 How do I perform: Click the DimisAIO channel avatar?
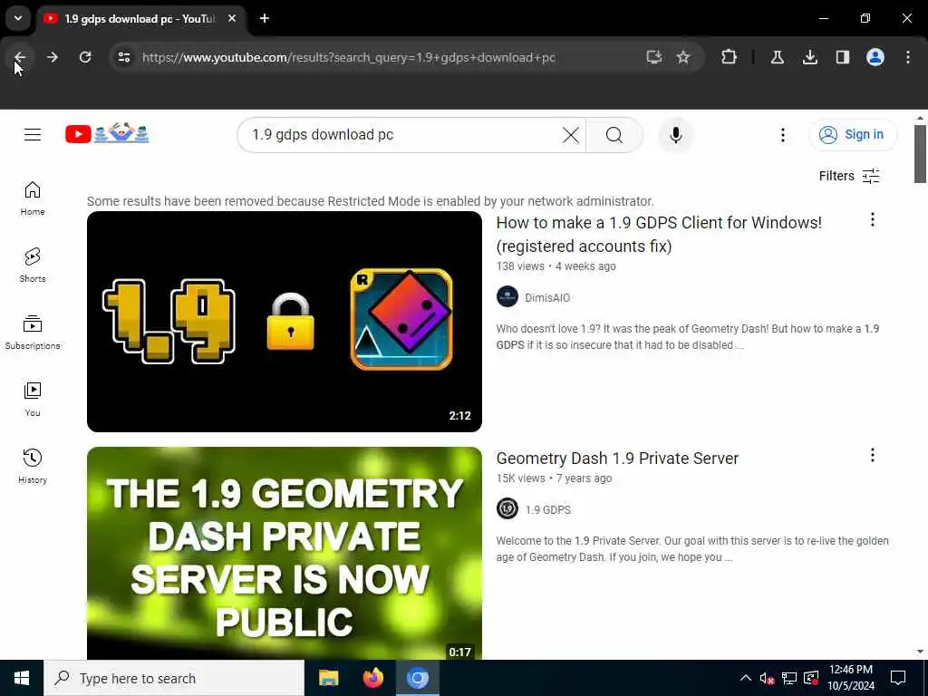(x=507, y=296)
